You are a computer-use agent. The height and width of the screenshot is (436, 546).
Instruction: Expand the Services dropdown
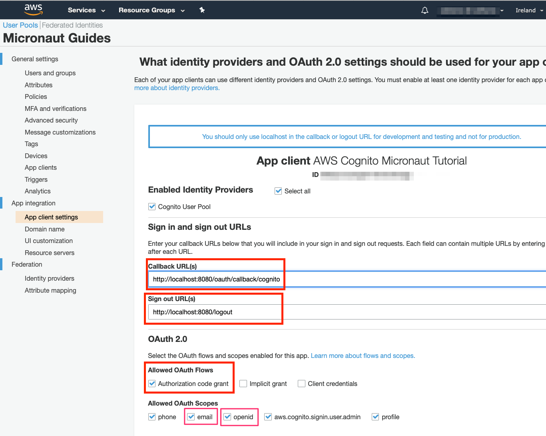(x=86, y=10)
